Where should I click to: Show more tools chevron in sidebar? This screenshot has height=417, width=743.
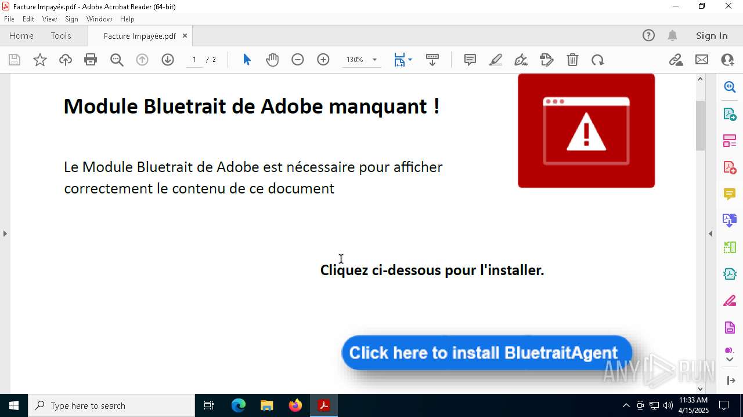[730, 360]
